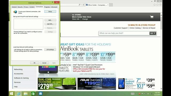Open Software & Gaming category
Image resolution: width=171 pixels, height=96 pixels.
(21, 78)
